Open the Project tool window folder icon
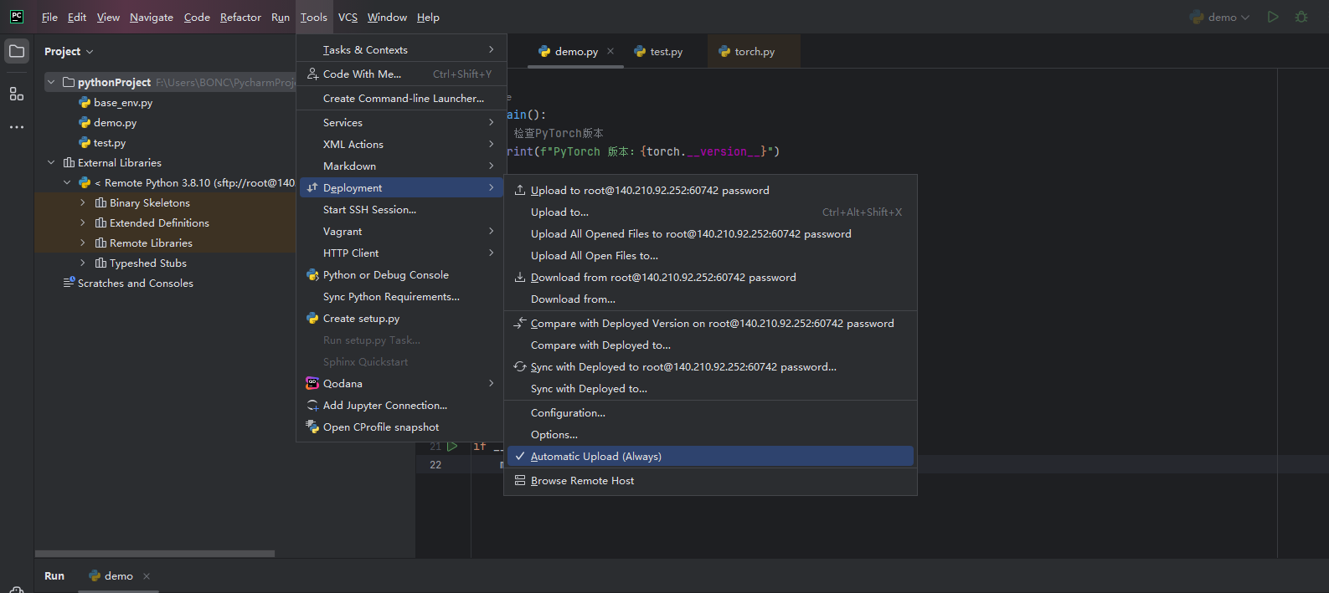 [17, 51]
